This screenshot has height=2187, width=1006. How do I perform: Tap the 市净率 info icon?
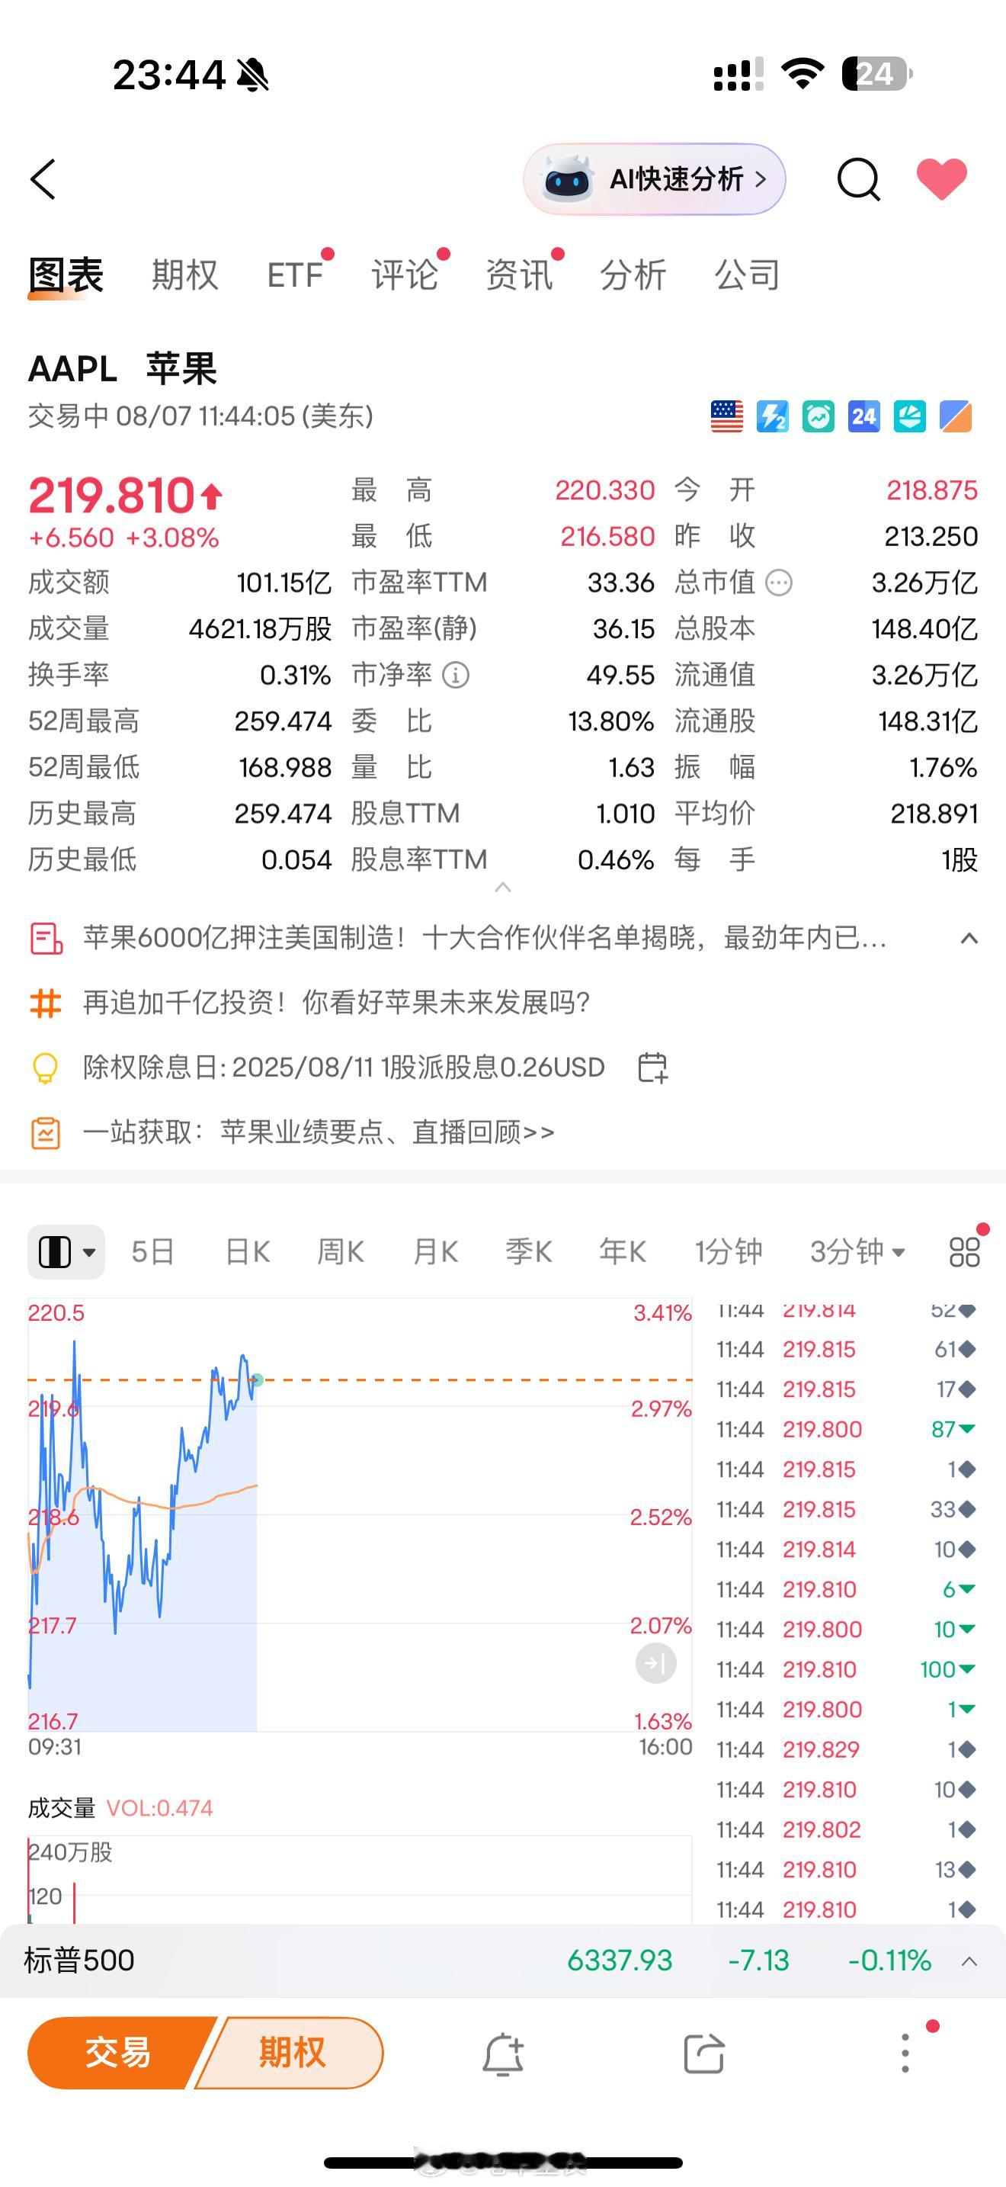click(456, 675)
